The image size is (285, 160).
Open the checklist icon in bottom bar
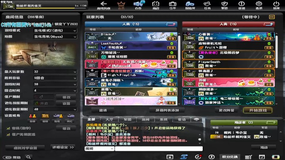[248, 157]
